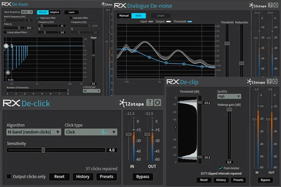Toggle High-pass filter checkbox in De-hum

click(38, 18)
